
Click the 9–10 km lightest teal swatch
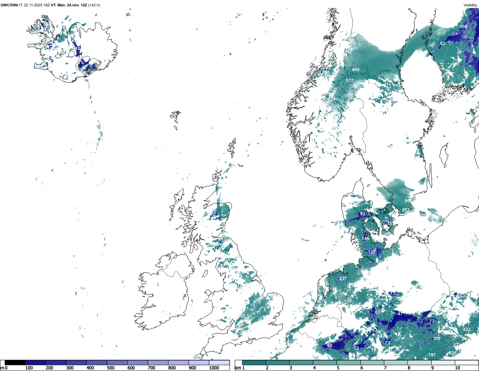[x=443, y=363]
